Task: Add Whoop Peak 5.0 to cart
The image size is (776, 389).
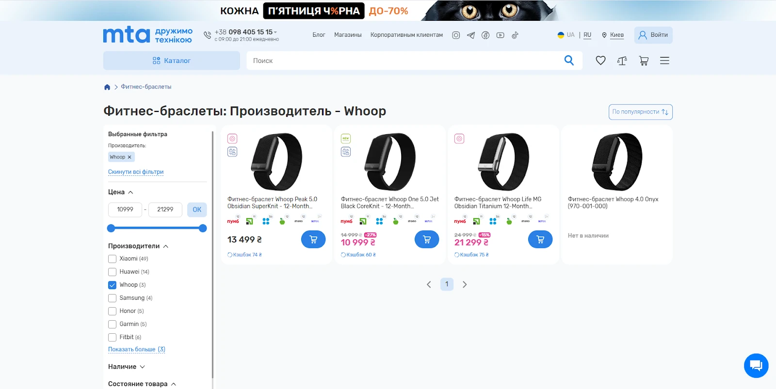Action: [x=313, y=239]
